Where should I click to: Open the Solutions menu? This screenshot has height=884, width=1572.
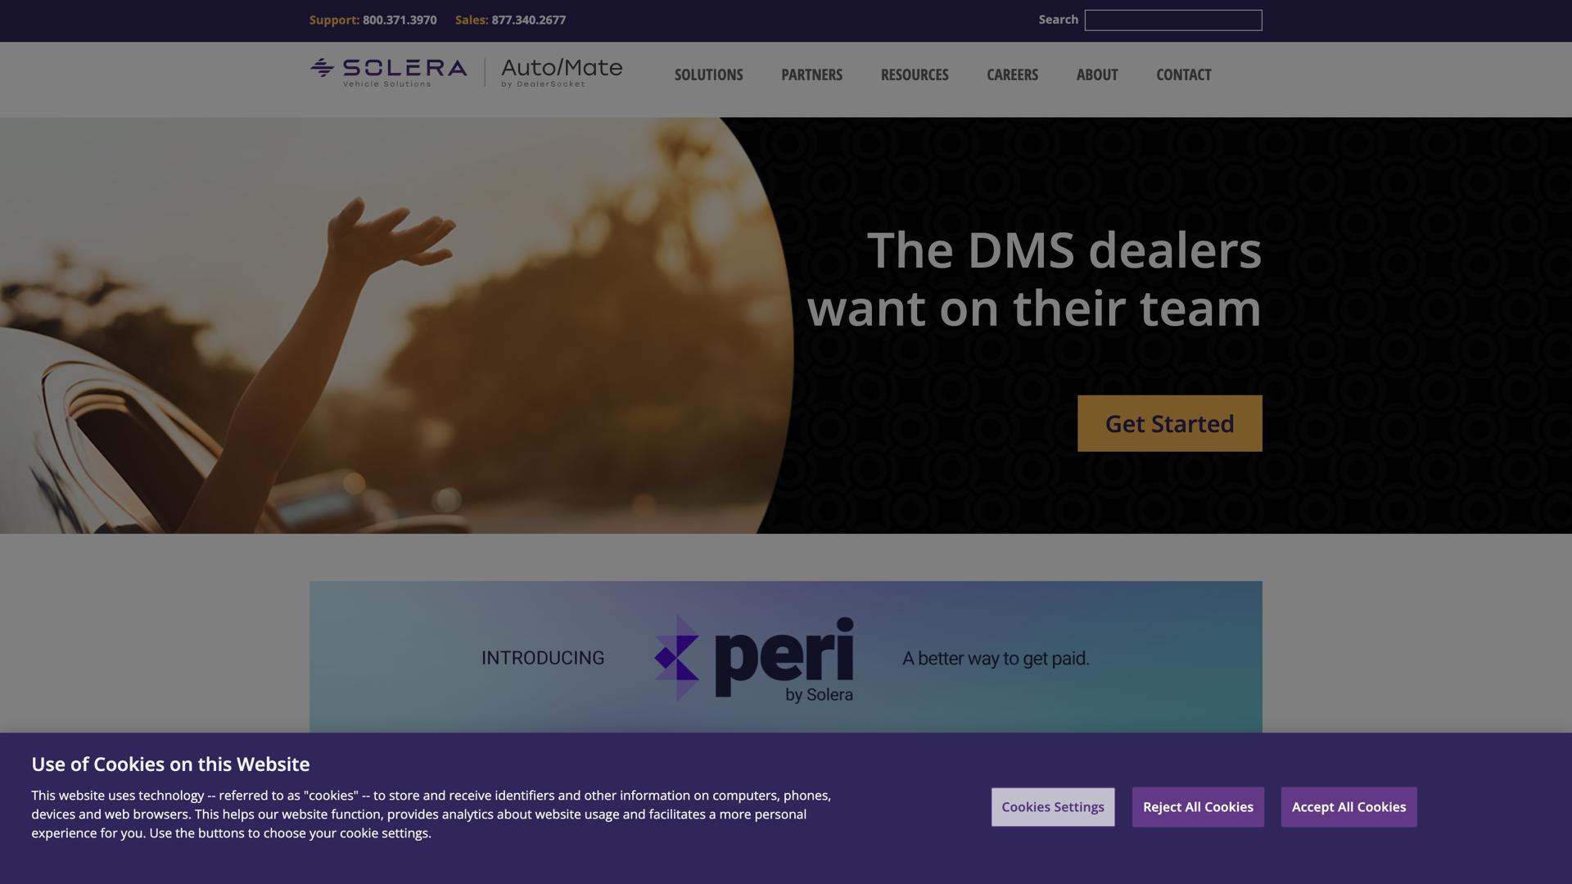point(708,74)
